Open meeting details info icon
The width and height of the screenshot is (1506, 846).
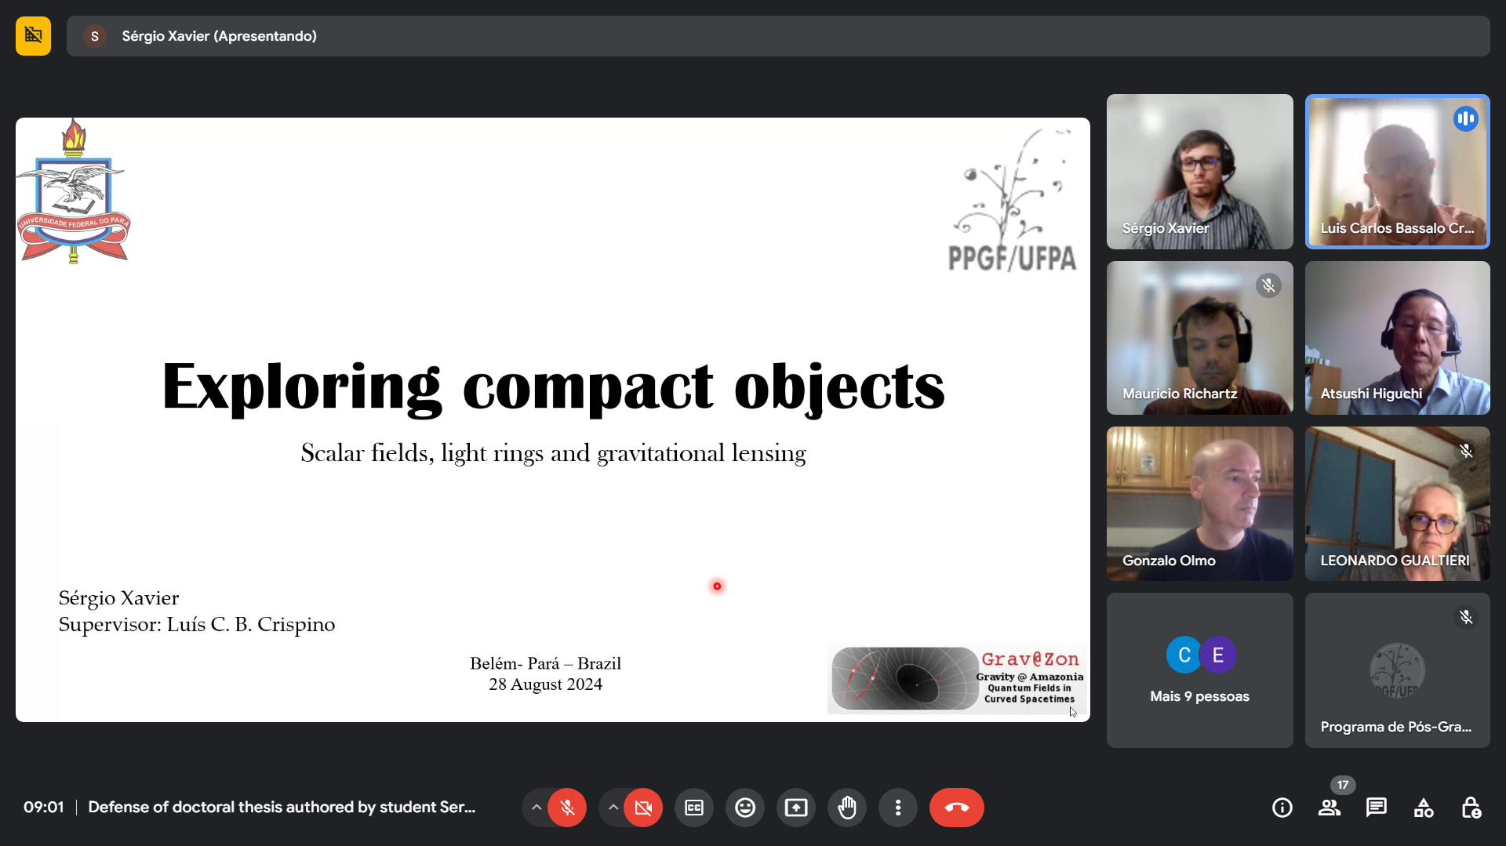[x=1282, y=808]
